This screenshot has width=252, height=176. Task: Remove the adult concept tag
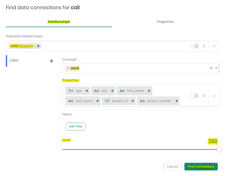point(68,68)
